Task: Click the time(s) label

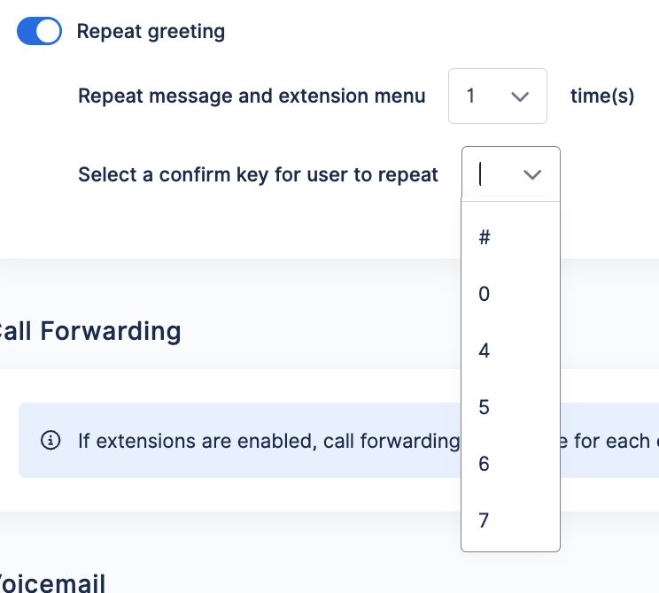Action: [602, 96]
